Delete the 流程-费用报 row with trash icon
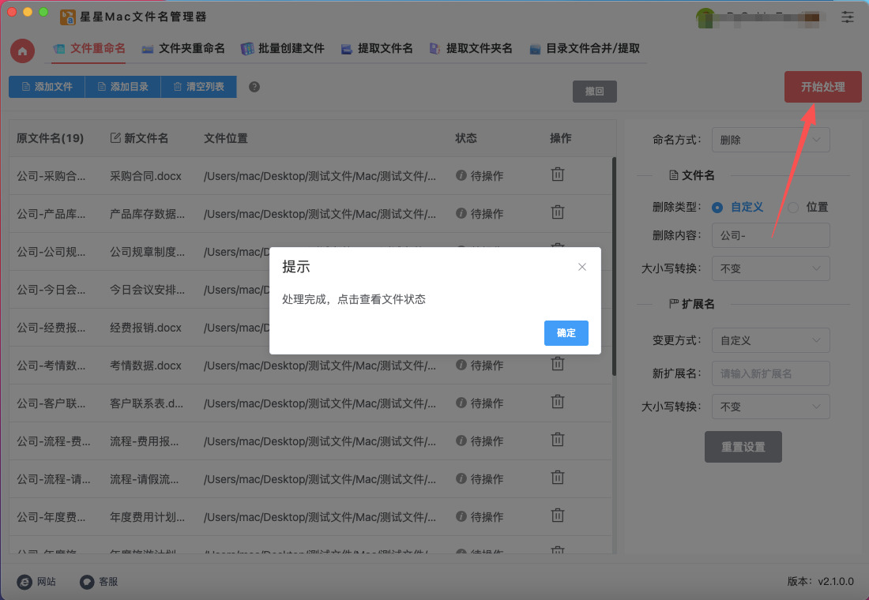 click(x=558, y=440)
